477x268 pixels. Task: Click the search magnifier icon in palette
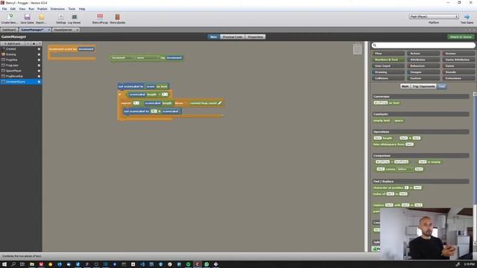(375, 45)
